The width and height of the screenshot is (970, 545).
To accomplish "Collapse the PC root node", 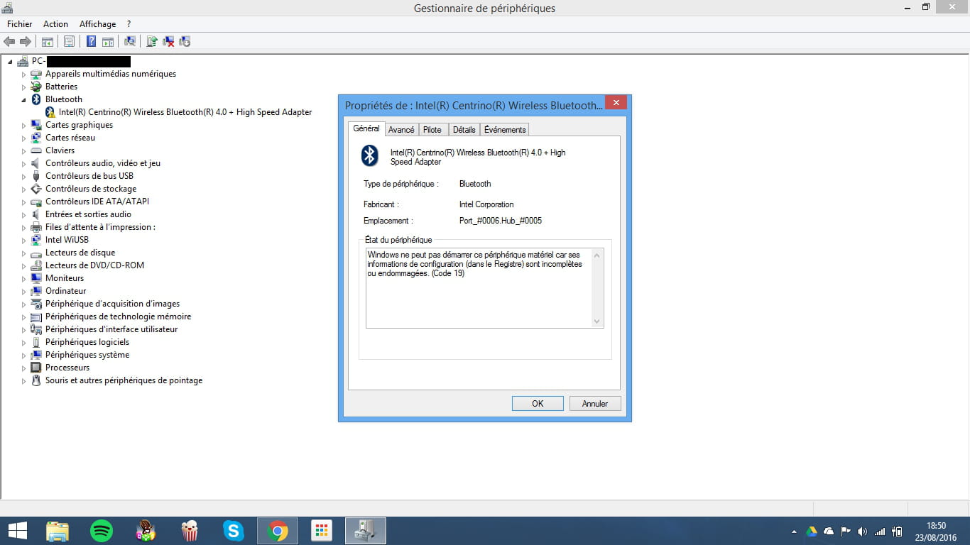I will coord(10,62).
